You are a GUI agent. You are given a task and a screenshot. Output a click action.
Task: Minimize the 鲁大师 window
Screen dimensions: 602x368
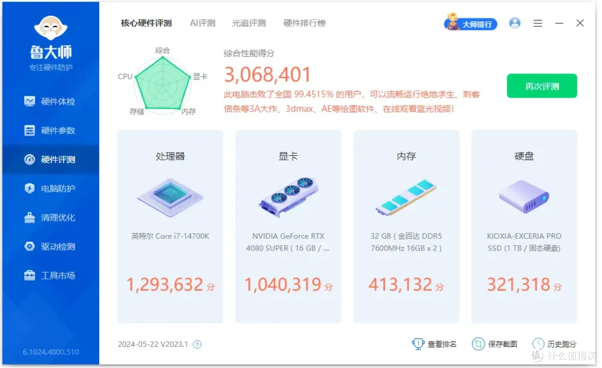560,23
